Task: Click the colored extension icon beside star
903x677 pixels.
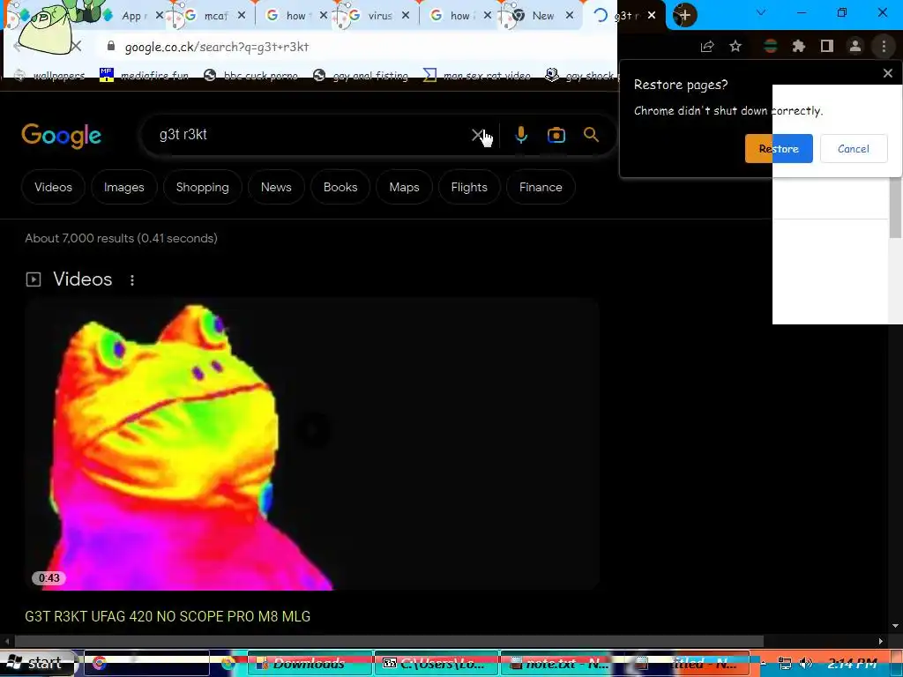Action: [x=770, y=47]
